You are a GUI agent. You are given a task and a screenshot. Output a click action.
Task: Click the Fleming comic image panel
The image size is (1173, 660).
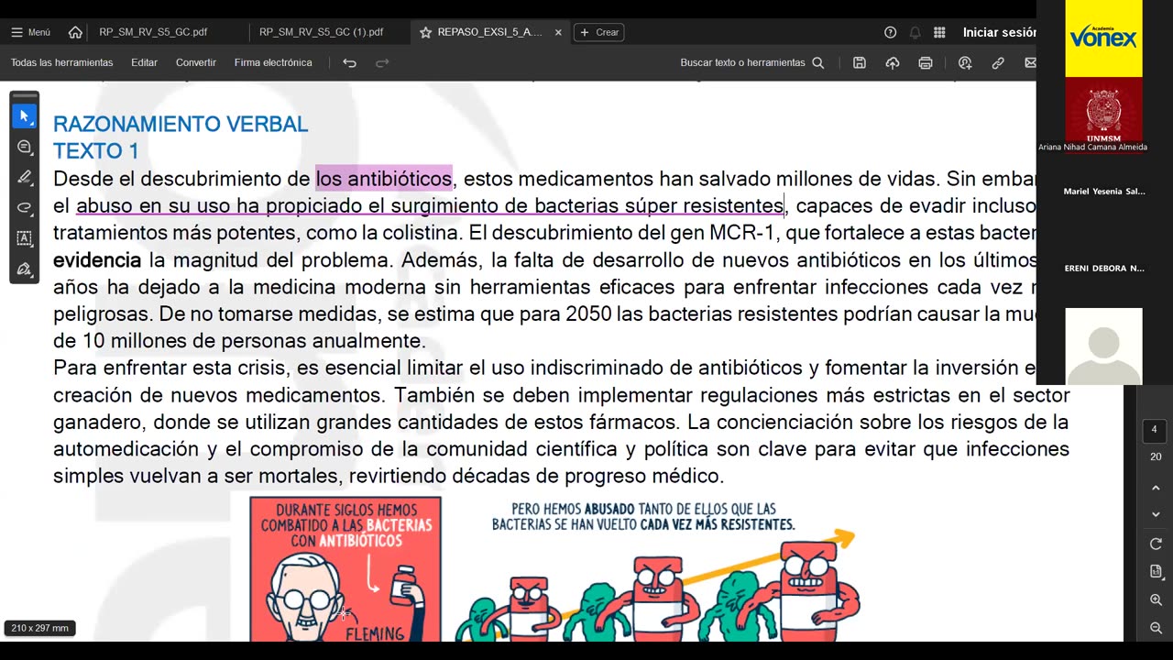(x=345, y=569)
